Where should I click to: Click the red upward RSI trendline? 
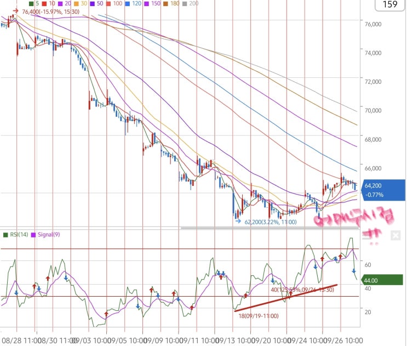(286, 298)
